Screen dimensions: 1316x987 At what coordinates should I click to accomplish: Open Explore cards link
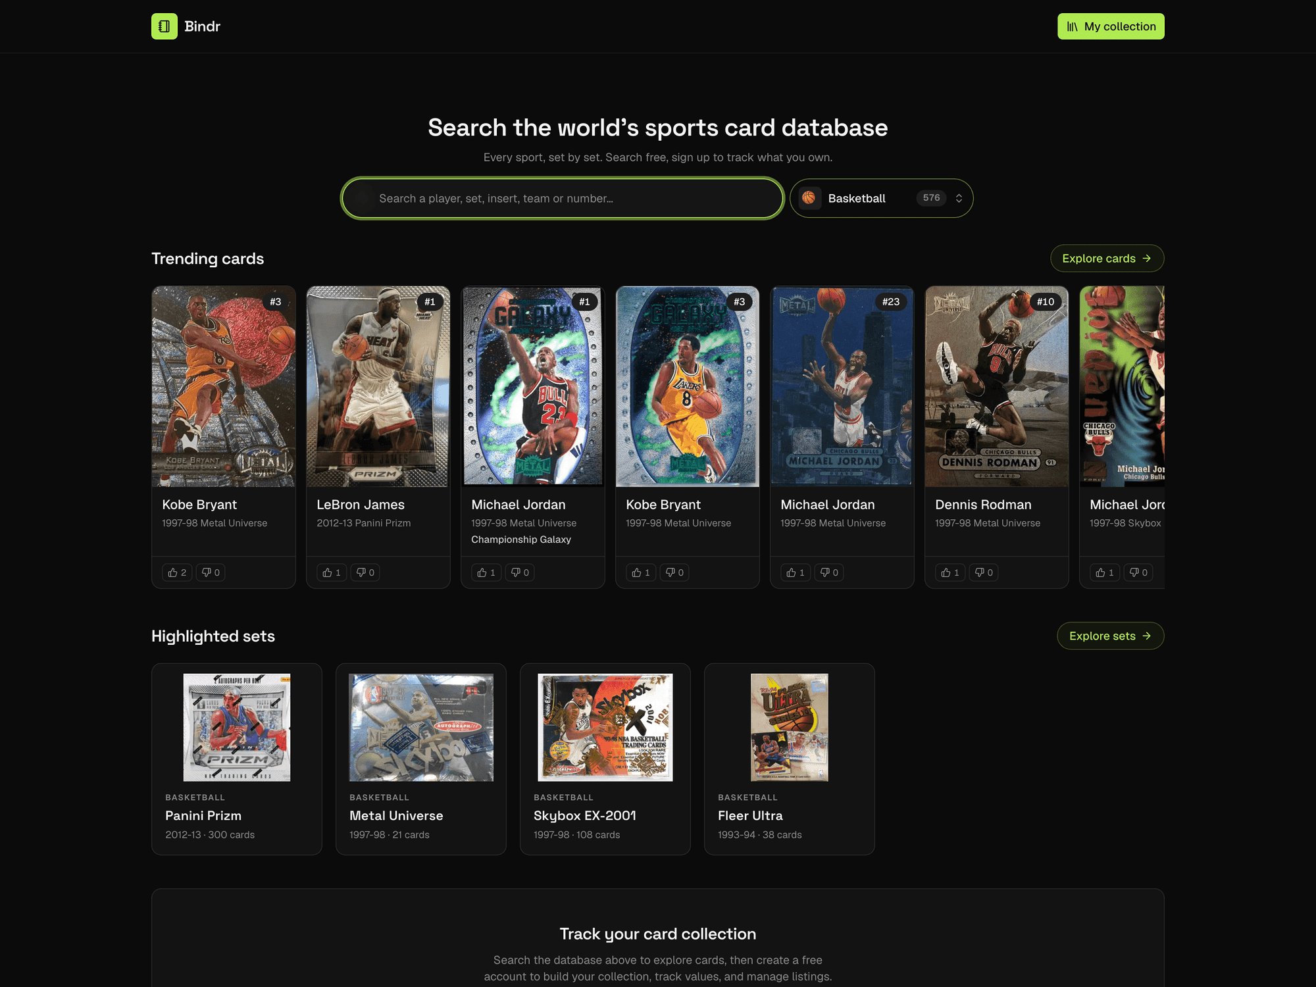(x=1107, y=259)
